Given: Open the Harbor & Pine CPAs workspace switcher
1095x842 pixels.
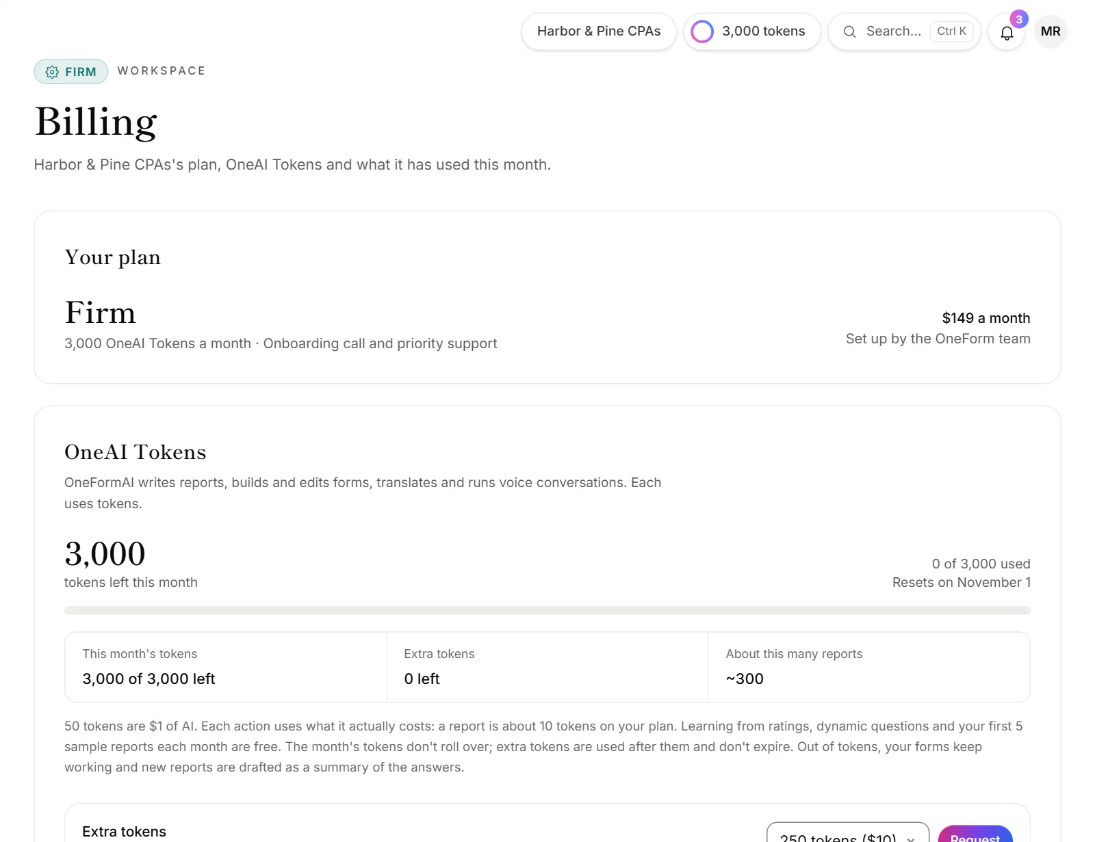Looking at the screenshot, I should pyautogui.click(x=599, y=31).
